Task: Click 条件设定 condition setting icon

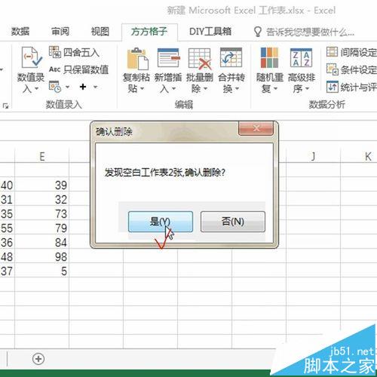Action: click(333, 69)
